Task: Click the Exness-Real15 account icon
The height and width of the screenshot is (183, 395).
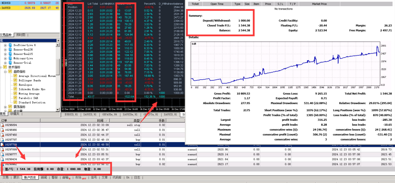Action: point(10,54)
